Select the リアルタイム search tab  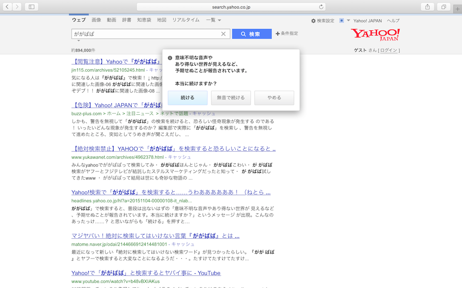click(186, 20)
